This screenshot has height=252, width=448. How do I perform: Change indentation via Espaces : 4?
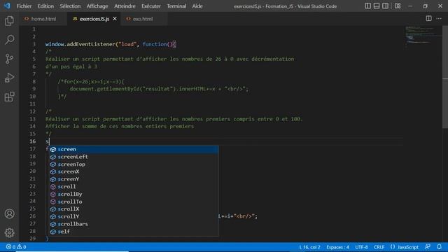tap(337, 247)
